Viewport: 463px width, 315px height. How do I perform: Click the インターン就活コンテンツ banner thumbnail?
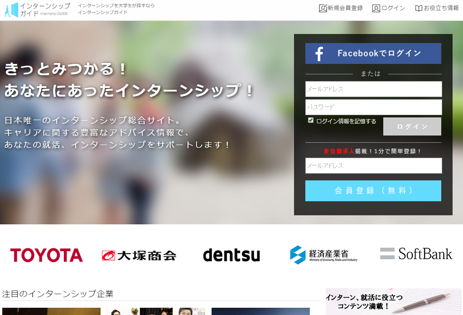point(394,300)
